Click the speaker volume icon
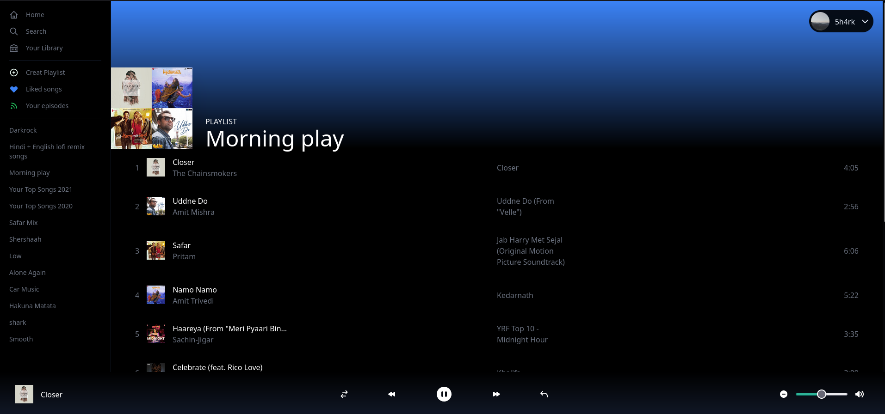This screenshot has height=414, width=885. pyautogui.click(x=860, y=394)
